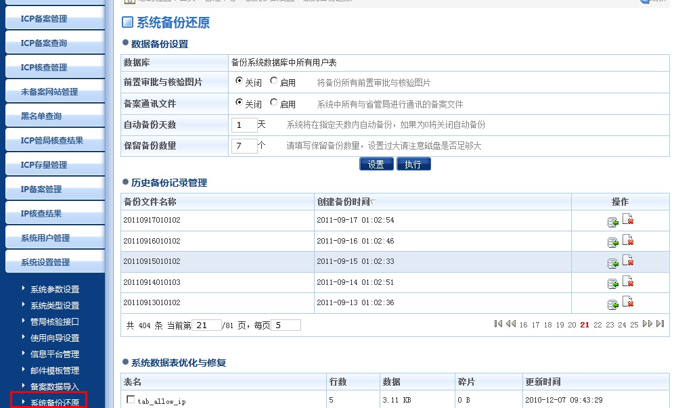The width and height of the screenshot is (676, 408).
Task: Enable 前置审批与核验图片 backup option
Action: point(273,81)
